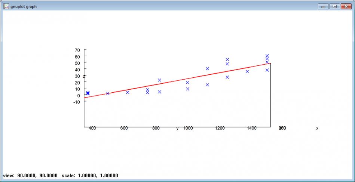Click the gnuplot icon in title bar
The width and height of the screenshot is (355, 182).
pyautogui.click(x=6, y=6)
